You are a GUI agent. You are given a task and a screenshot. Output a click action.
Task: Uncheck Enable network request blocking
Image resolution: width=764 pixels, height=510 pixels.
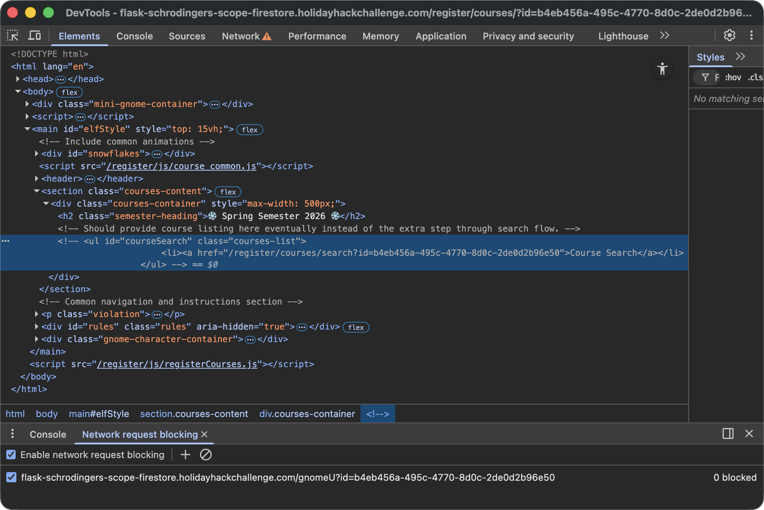click(11, 455)
